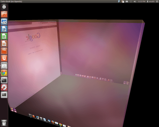Open the Ubuntu One launcher icon
This screenshot has height=127, width=159.
(4, 58)
